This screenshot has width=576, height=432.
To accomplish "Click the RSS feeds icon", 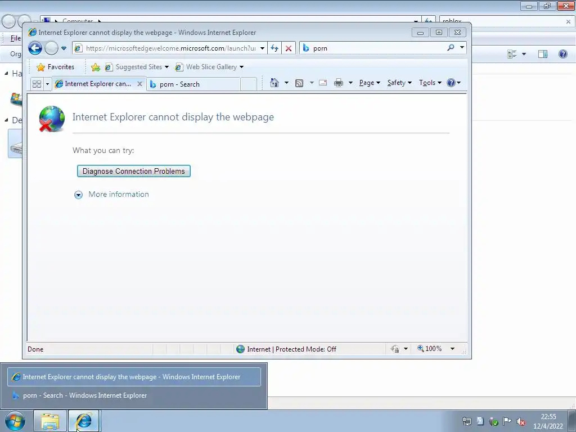I will pos(299,83).
